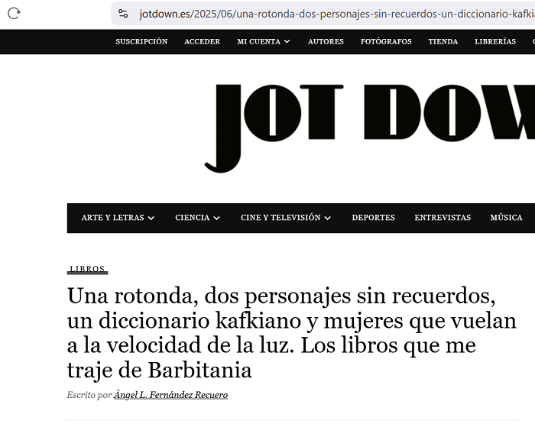This screenshot has width=535, height=437.
Task: Click the Acceder login link
Action: (x=202, y=42)
